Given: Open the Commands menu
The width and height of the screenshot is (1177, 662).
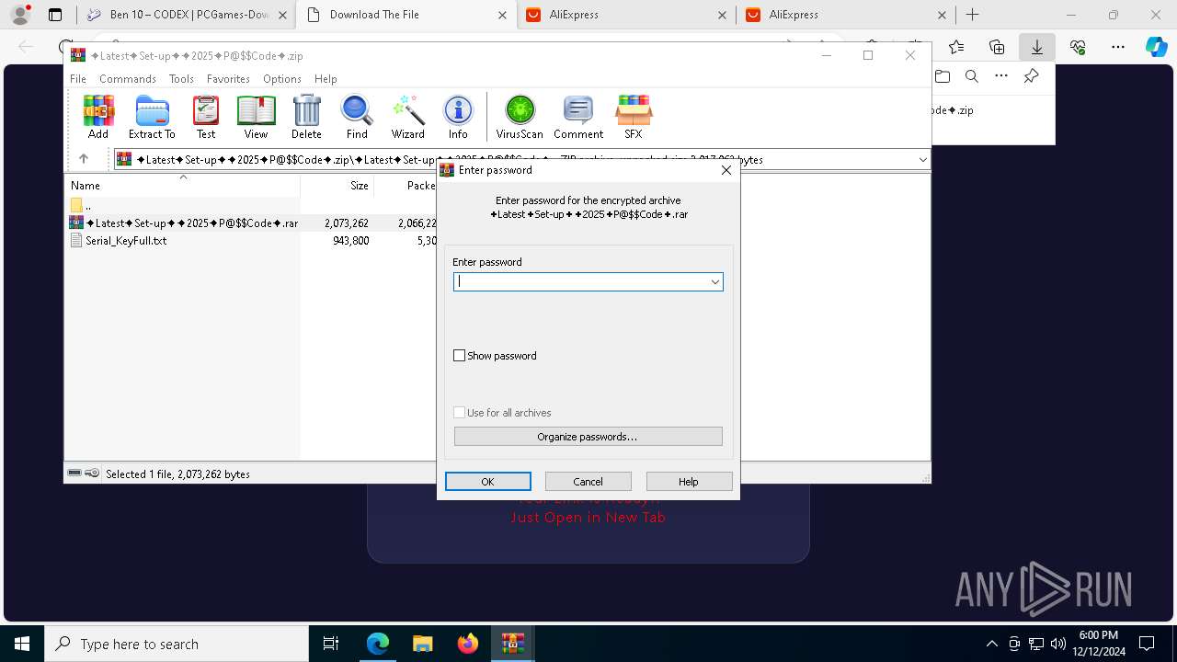Looking at the screenshot, I should click(x=128, y=79).
